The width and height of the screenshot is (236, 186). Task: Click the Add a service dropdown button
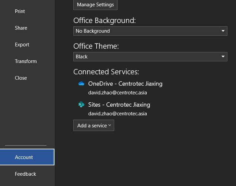(x=94, y=125)
